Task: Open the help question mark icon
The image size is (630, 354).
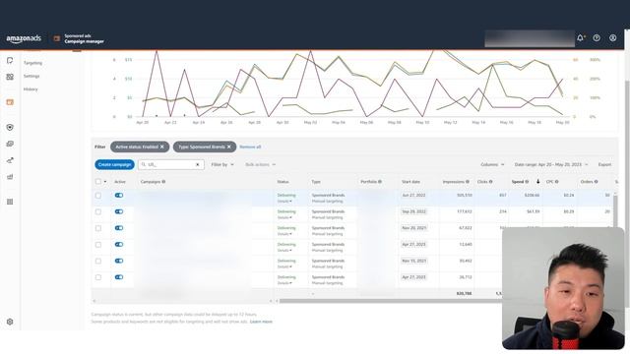Action: click(x=597, y=37)
